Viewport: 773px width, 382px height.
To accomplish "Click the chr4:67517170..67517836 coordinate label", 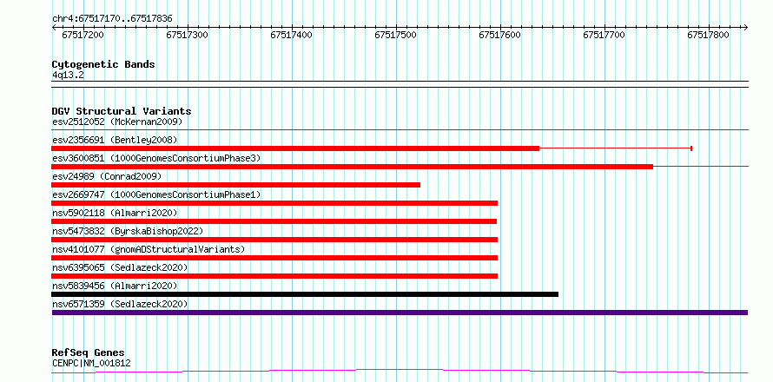I will coord(112,19).
